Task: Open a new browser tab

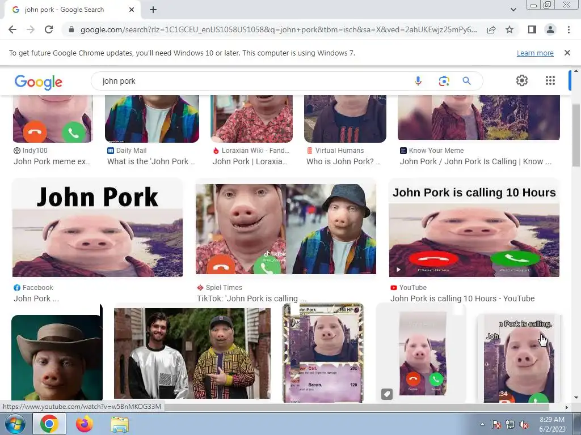Action: pyautogui.click(x=153, y=10)
